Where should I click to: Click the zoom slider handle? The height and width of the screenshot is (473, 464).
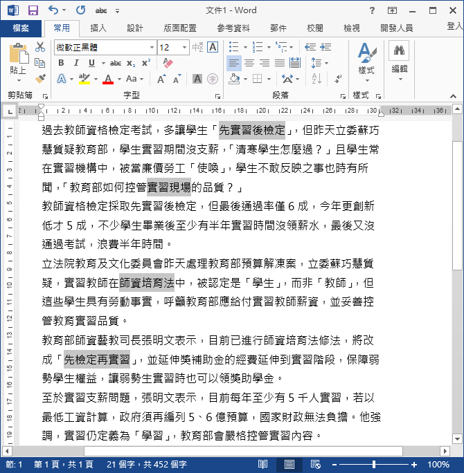point(374,465)
